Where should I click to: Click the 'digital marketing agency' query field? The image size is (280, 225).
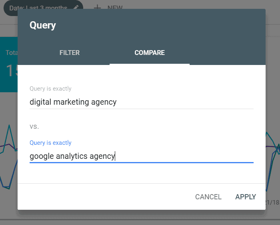141,102
